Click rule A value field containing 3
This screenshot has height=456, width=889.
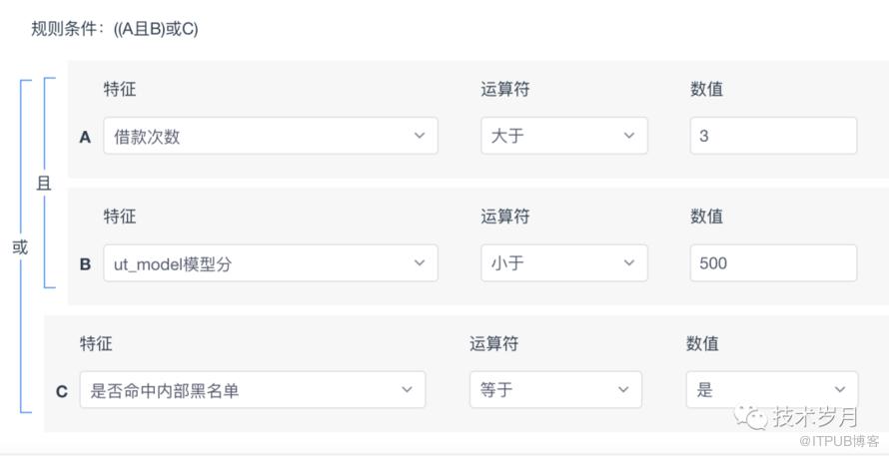click(x=772, y=137)
